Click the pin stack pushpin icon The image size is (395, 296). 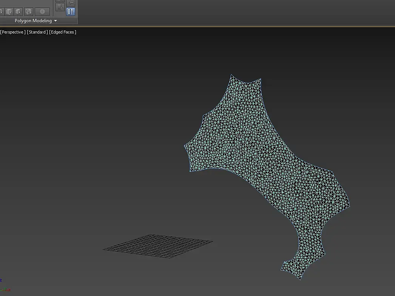point(71,3)
